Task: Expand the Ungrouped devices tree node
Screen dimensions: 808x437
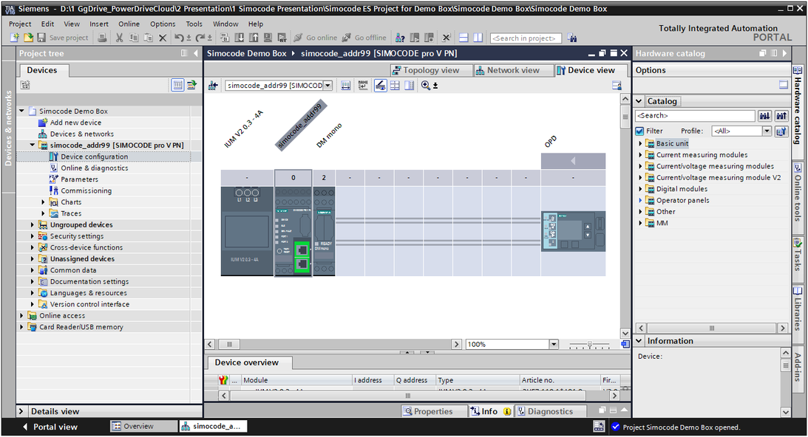Action: tap(33, 224)
